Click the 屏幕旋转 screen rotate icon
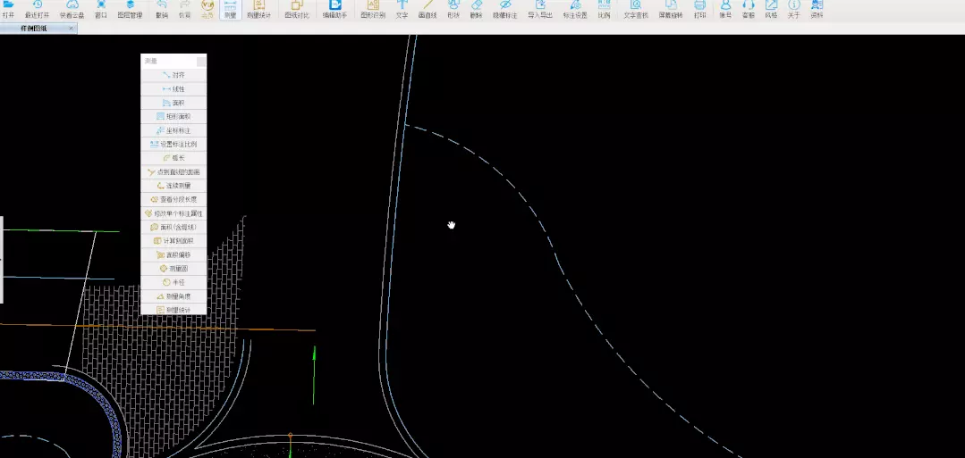The image size is (965, 458). (671, 9)
